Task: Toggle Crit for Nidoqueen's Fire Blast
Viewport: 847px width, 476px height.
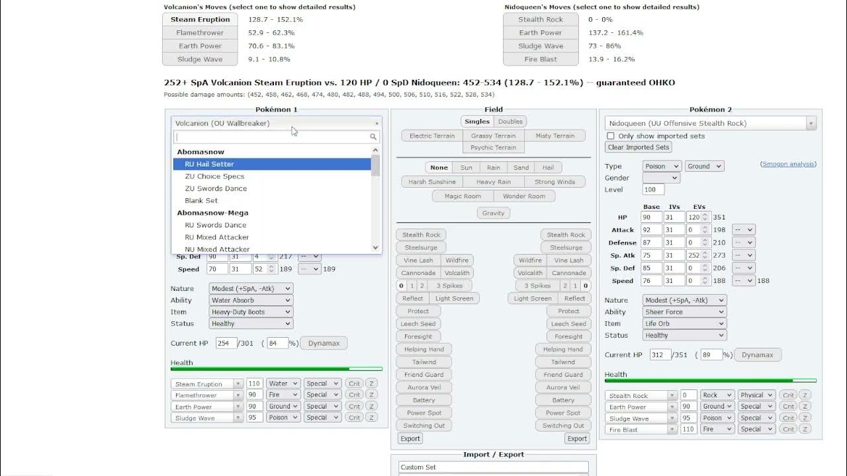Action: click(788, 430)
